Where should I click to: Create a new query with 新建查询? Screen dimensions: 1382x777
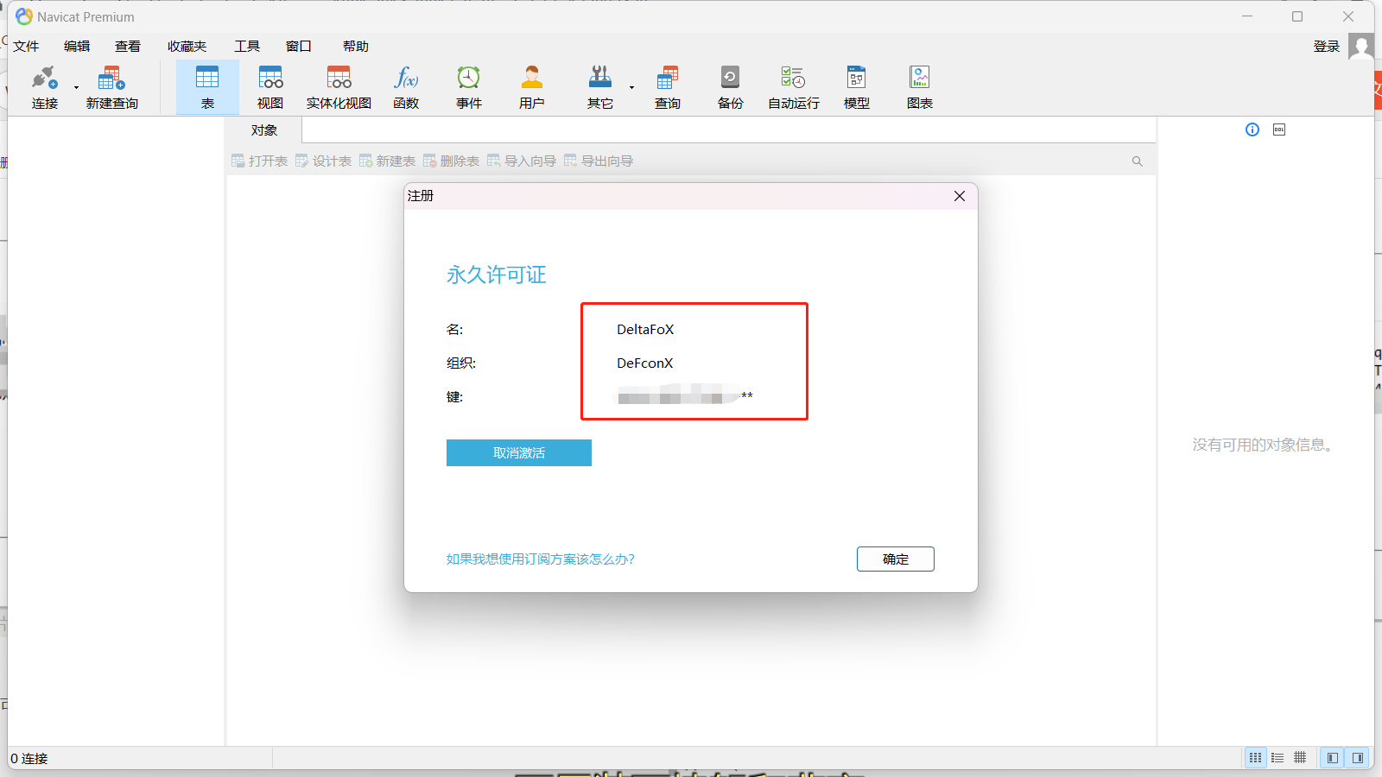(x=111, y=87)
